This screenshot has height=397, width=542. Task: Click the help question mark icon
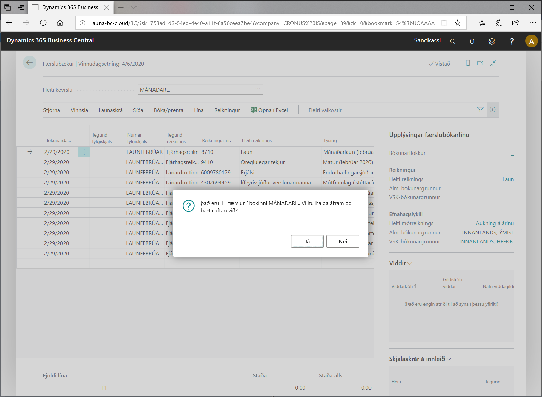512,41
